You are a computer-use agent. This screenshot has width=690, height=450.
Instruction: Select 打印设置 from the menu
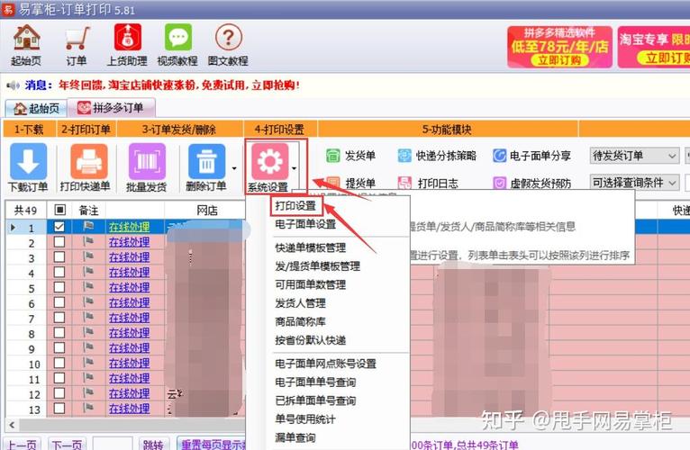295,205
